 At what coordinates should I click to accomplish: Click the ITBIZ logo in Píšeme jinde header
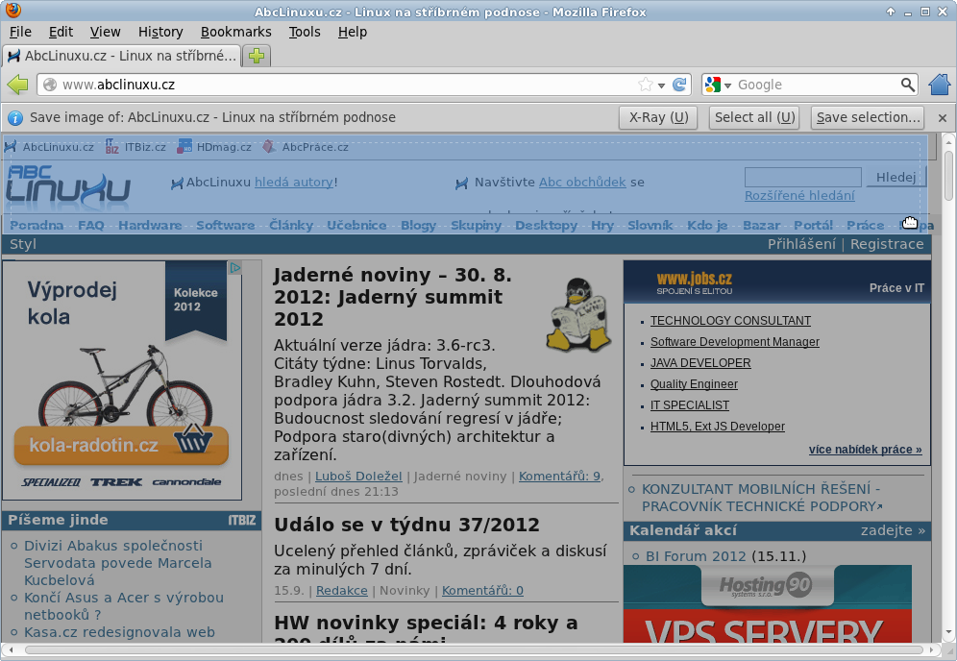(x=242, y=520)
